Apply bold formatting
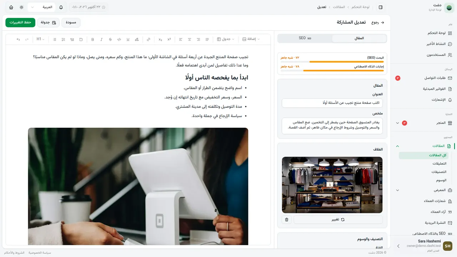This screenshot has width=457, height=257. [92, 39]
